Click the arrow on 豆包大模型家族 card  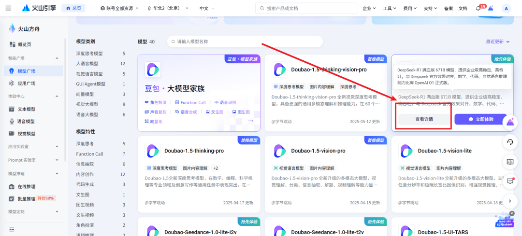tap(250, 121)
